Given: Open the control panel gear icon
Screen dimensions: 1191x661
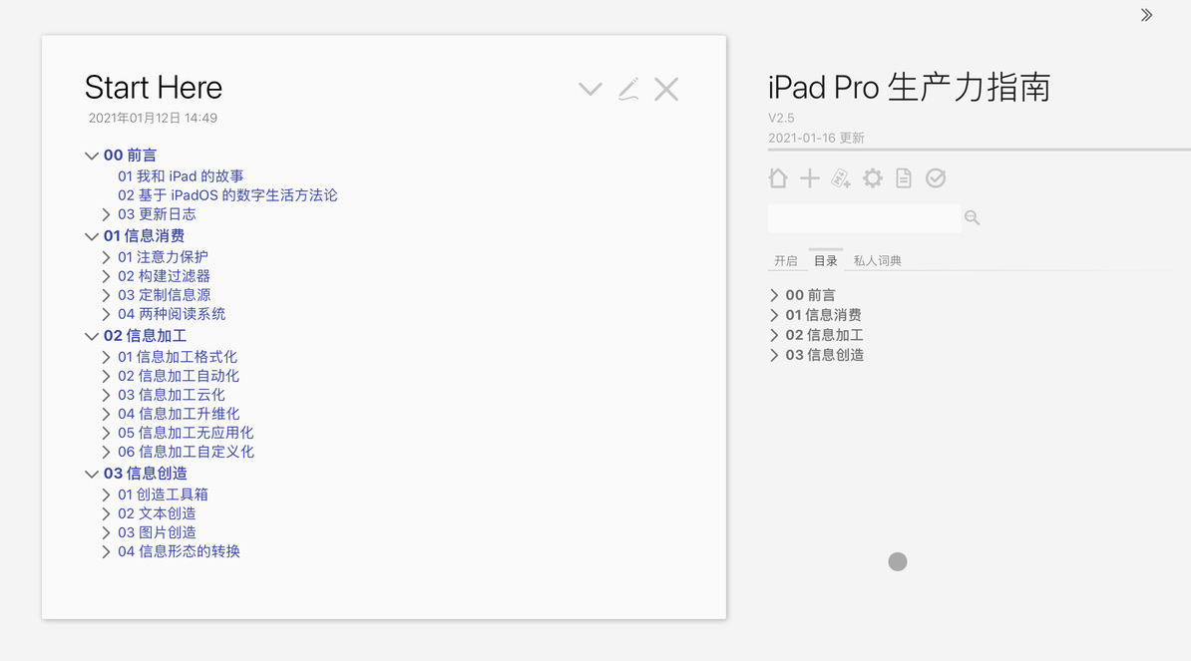Looking at the screenshot, I should (873, 178).
